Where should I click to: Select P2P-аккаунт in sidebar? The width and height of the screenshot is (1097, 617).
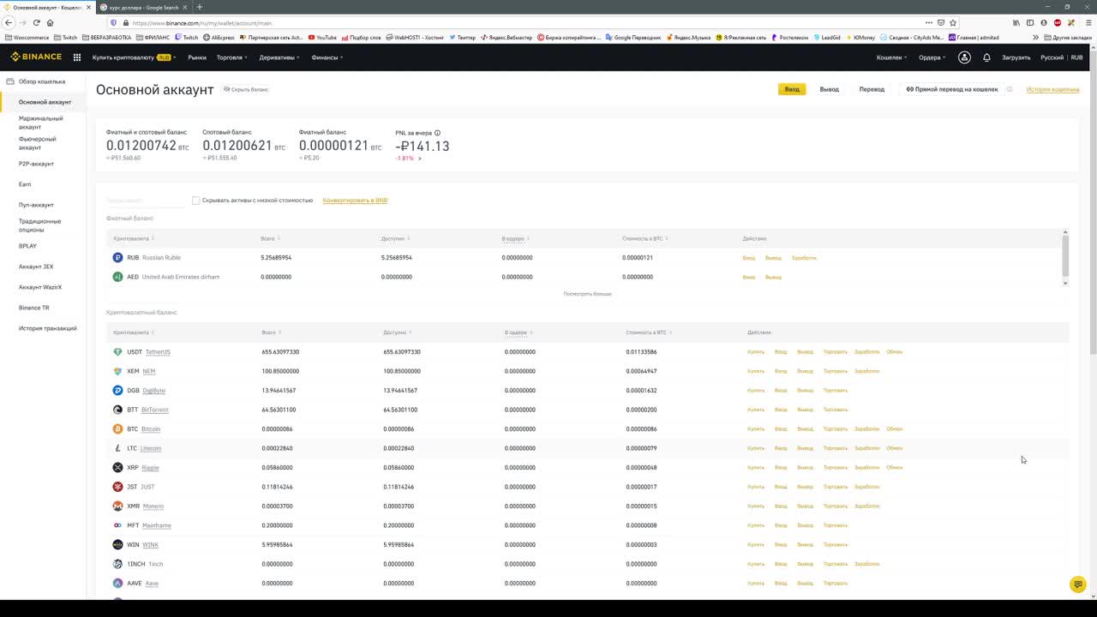pos(36,164)
